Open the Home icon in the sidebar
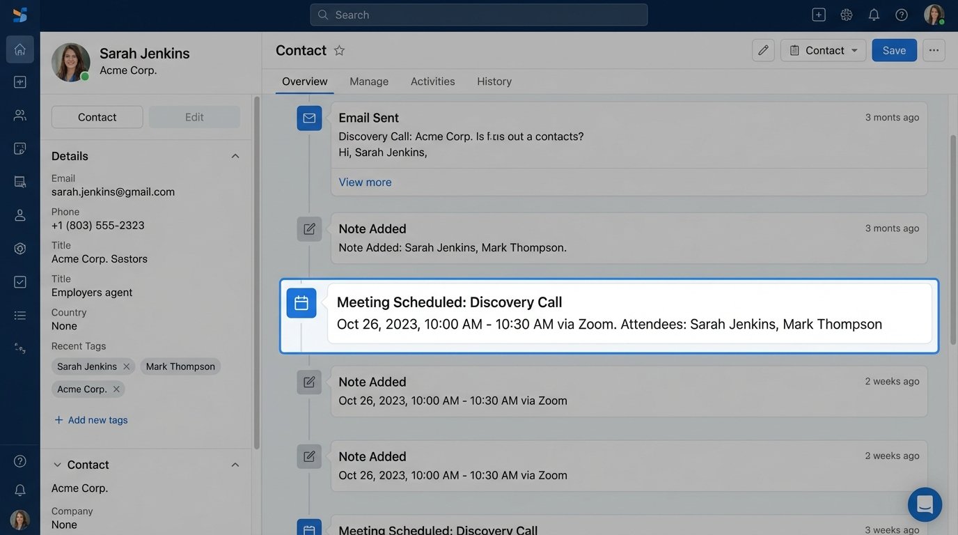 pos(19,49)
